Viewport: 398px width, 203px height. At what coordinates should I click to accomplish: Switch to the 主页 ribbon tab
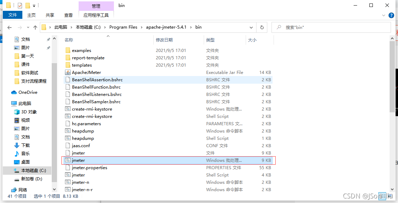[31, 15]
